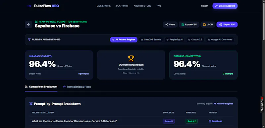The width and height of the screenshot is (265, 128).
Task: Open the Live Engine nav item
Action: pos(104,6)
